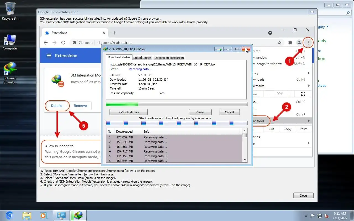Click Close button in Google Chrome Integration dialog
The height and width of the screenshot is (221, 354).
tap(303, 196)
